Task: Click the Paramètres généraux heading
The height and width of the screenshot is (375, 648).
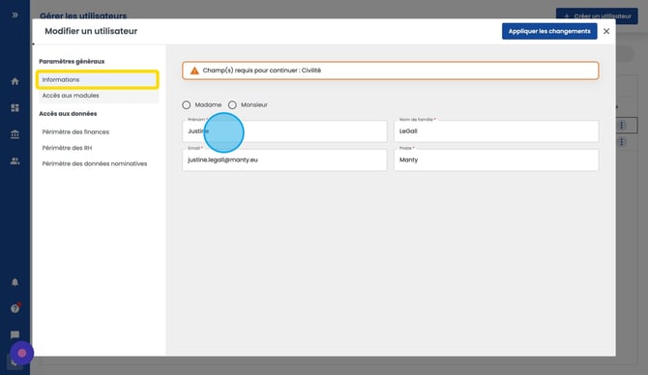Action: point(72,62)
